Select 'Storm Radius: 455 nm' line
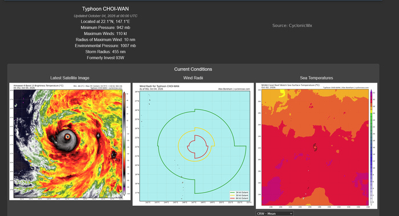Screen dimensions: 399x216 click(x=106, y=52)
